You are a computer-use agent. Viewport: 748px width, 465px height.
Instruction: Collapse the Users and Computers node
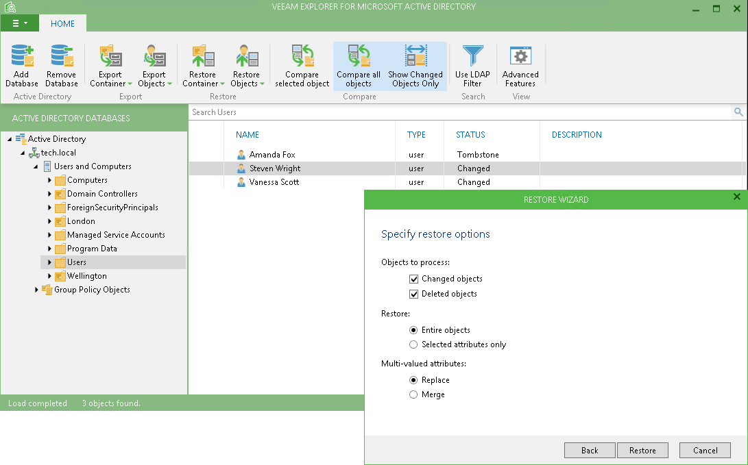click(36, 166)
